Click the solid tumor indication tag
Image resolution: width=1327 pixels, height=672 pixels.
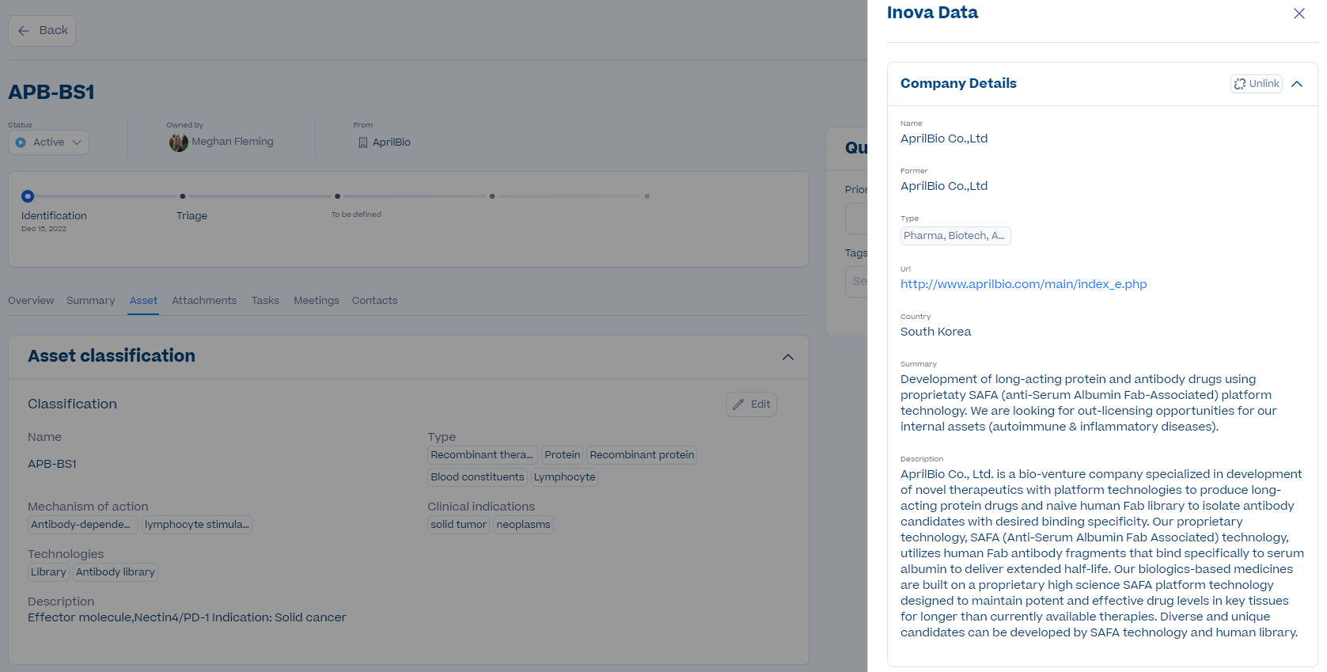458,525
